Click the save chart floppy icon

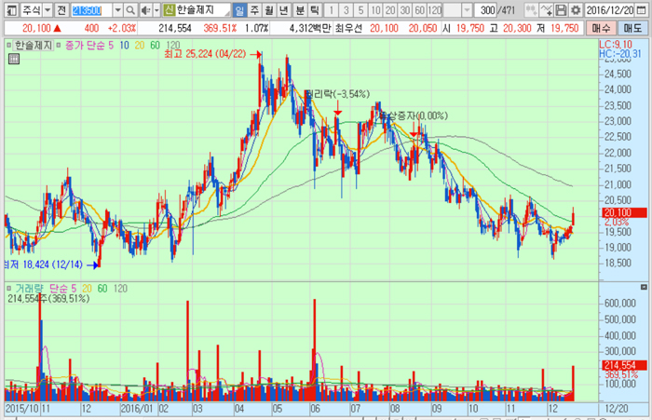point(560,9)
